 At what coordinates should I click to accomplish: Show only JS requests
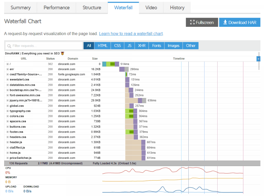pyautogui.click(x=129, y=46)
